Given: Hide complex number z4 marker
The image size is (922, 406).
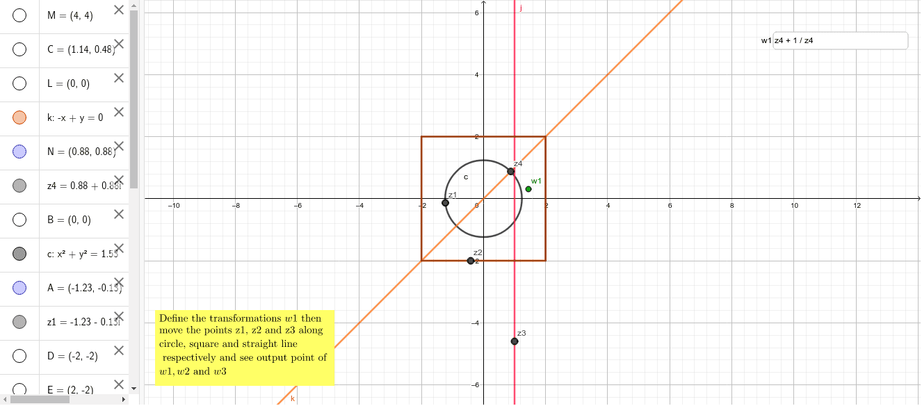Looking at the screenshot, I should [x=19, y=186].
